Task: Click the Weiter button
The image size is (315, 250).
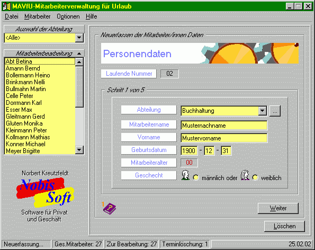Action: 278,208
